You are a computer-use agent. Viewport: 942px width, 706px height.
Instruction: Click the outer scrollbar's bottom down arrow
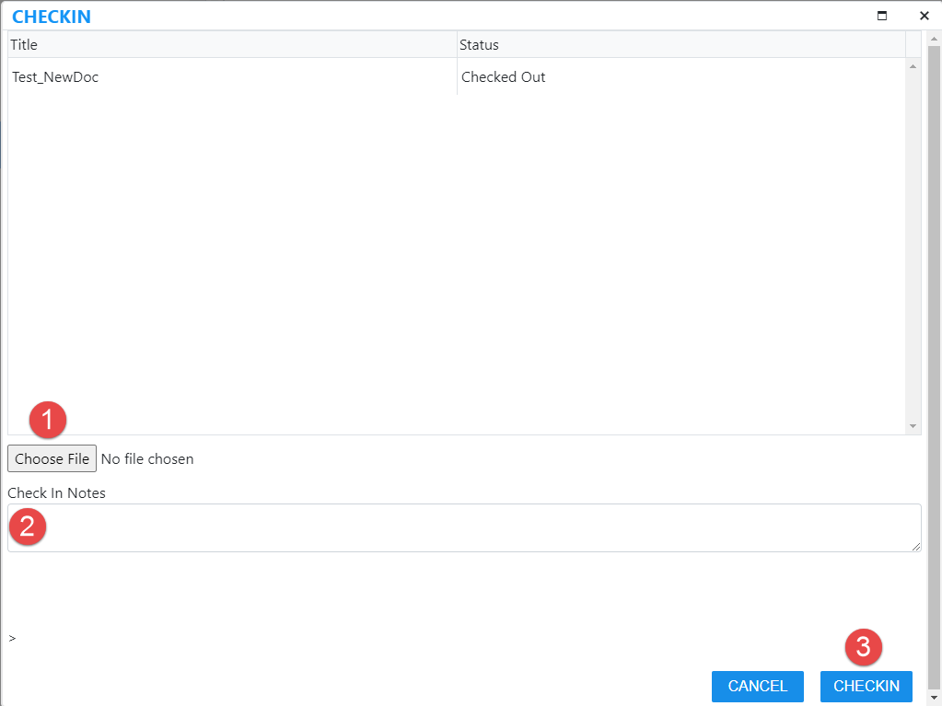[x=934, y=698]
